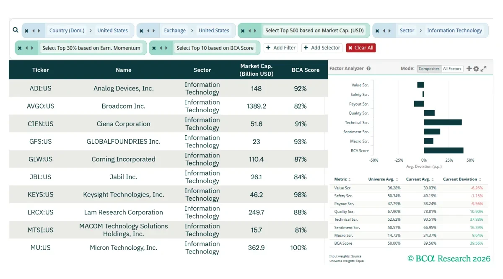Expand Factor Analyzer to full screen
503x279 pixels.
pos(483,69)
